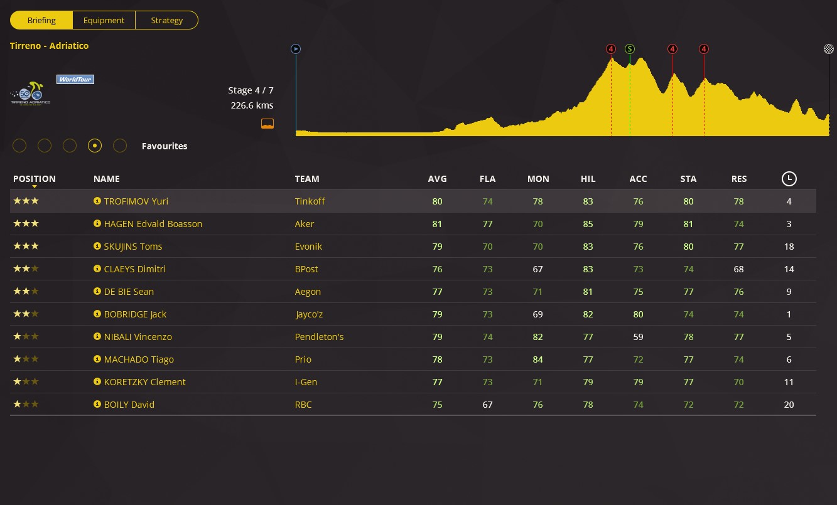The height and width of the screenshot is (505, 837).
Task: Open info icon for TROFIMOV Yuri
Action: tap(97, 201)
